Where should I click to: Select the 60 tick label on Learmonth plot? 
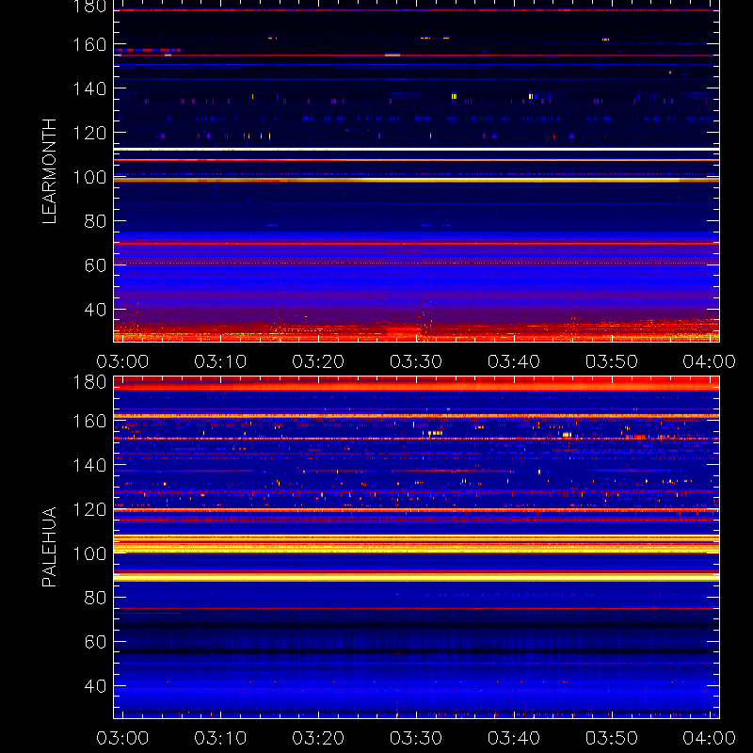95,265
